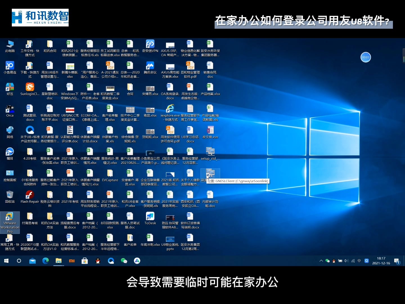The image size is (405, 304).
Task: Open the 常用工具 shortcut icon
Action: coord(10,242)
